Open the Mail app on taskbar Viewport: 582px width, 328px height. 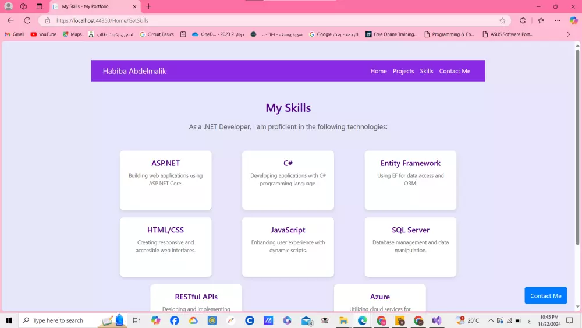(307, 320)
